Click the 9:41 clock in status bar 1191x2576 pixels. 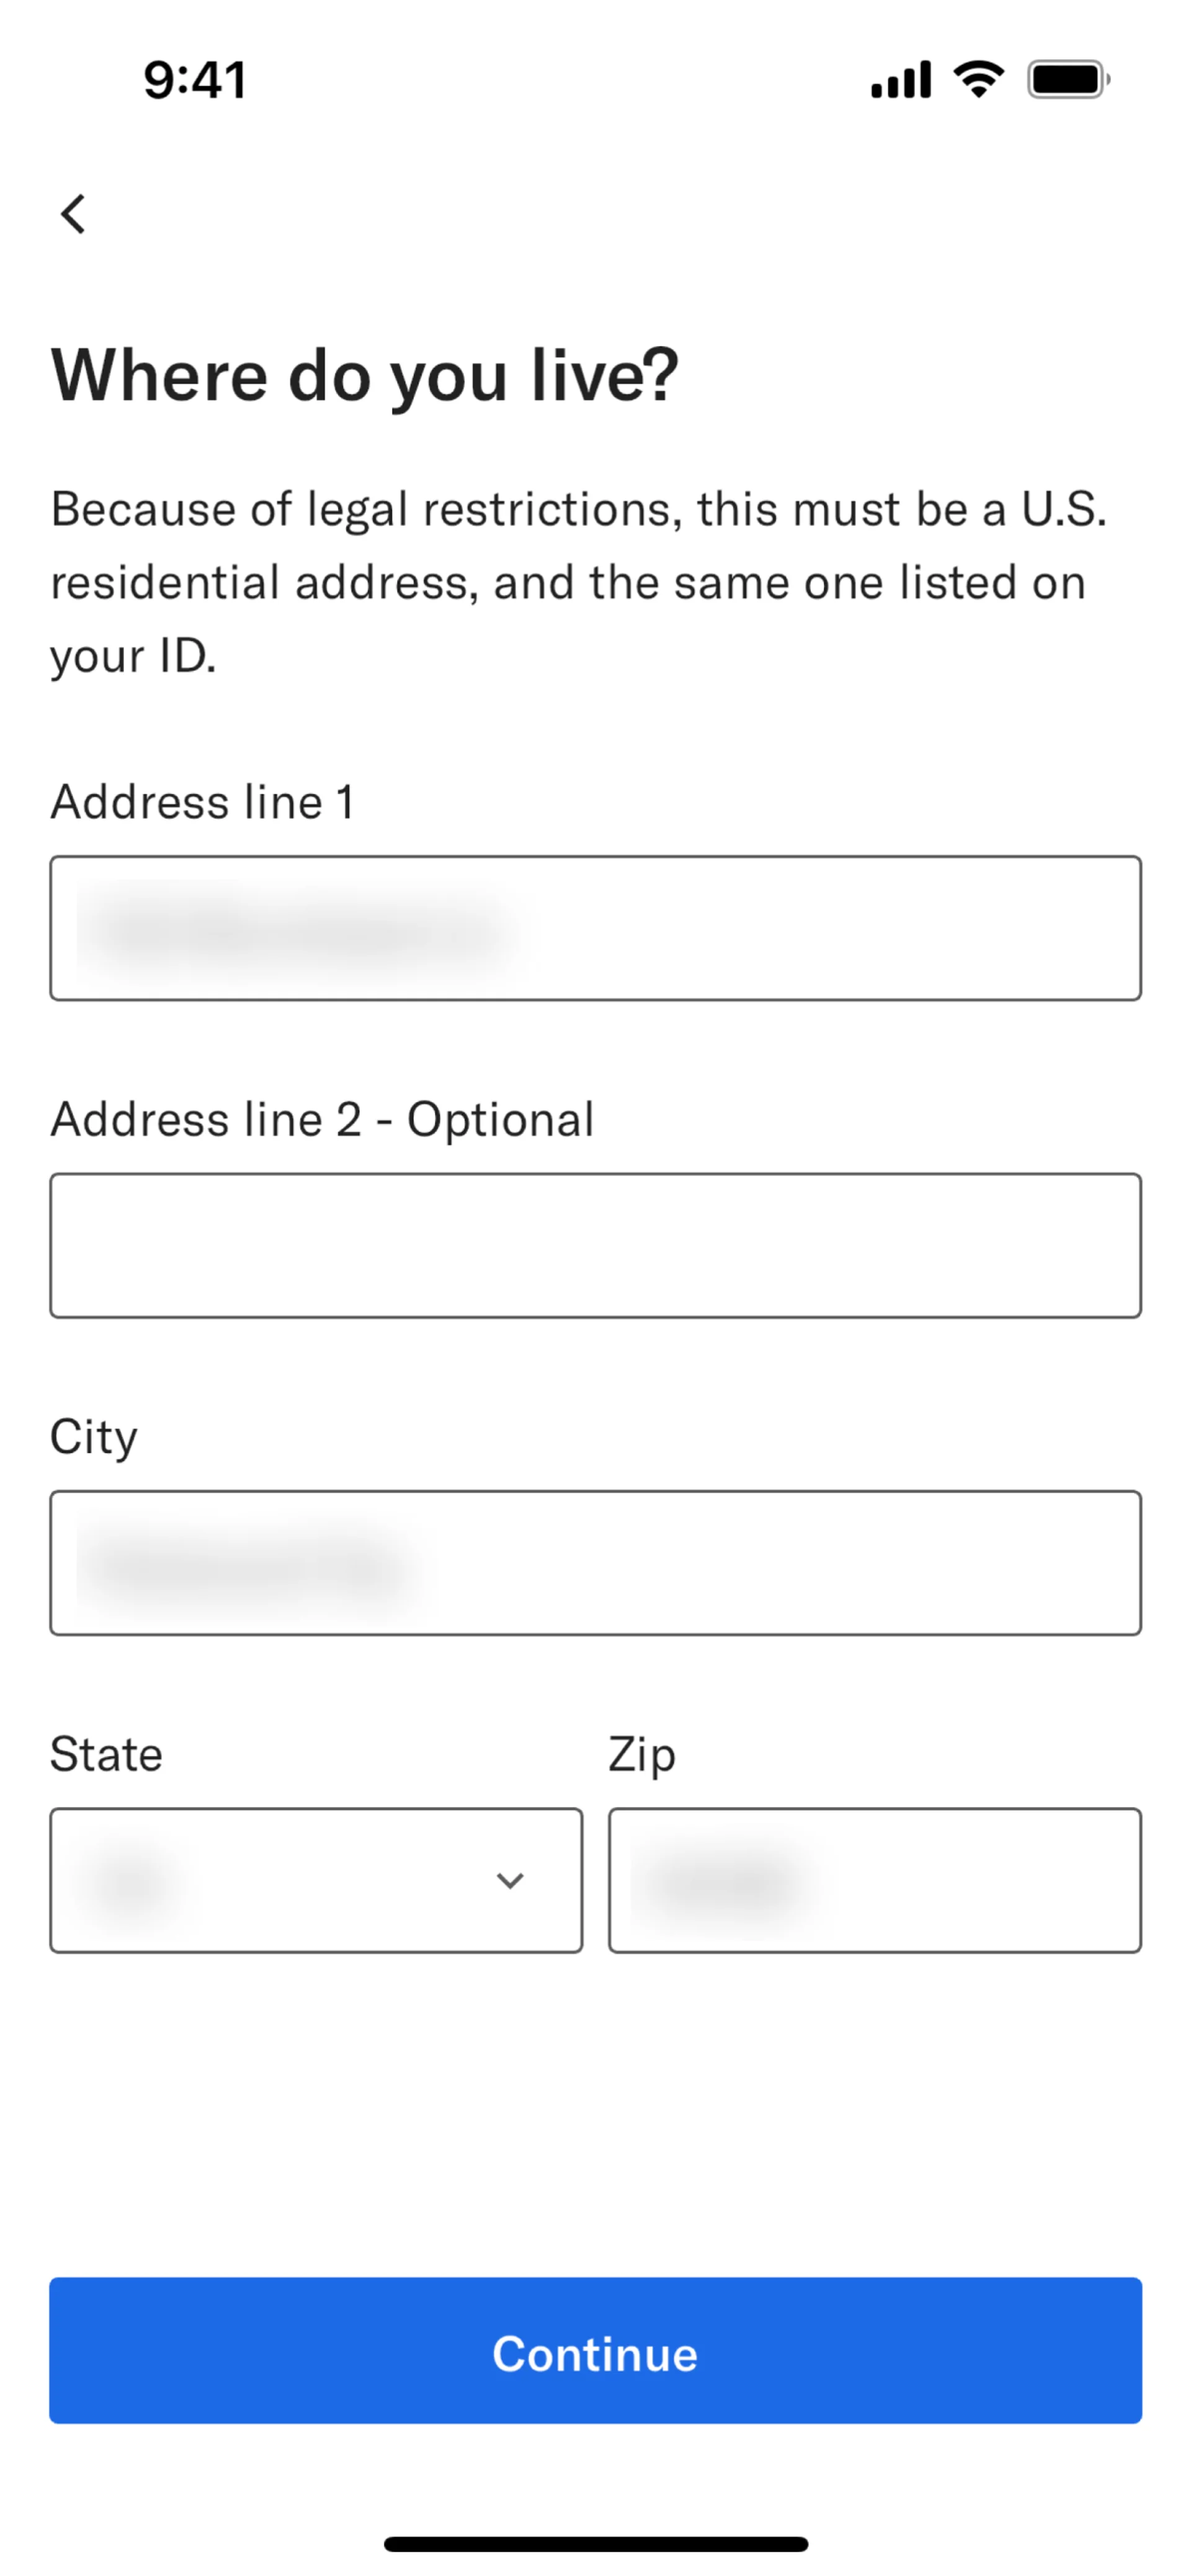195,80
